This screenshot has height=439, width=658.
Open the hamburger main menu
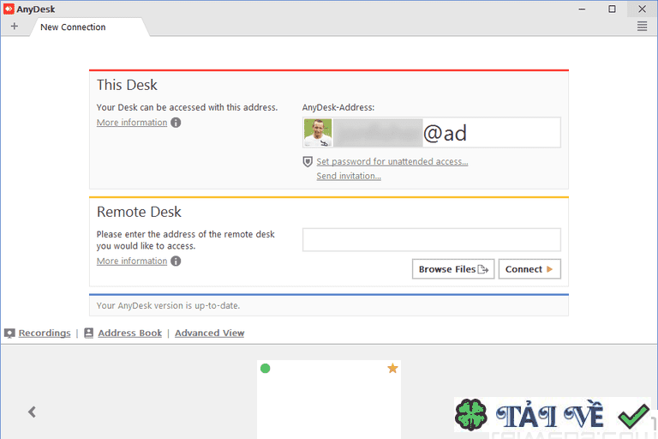(642, 27)
